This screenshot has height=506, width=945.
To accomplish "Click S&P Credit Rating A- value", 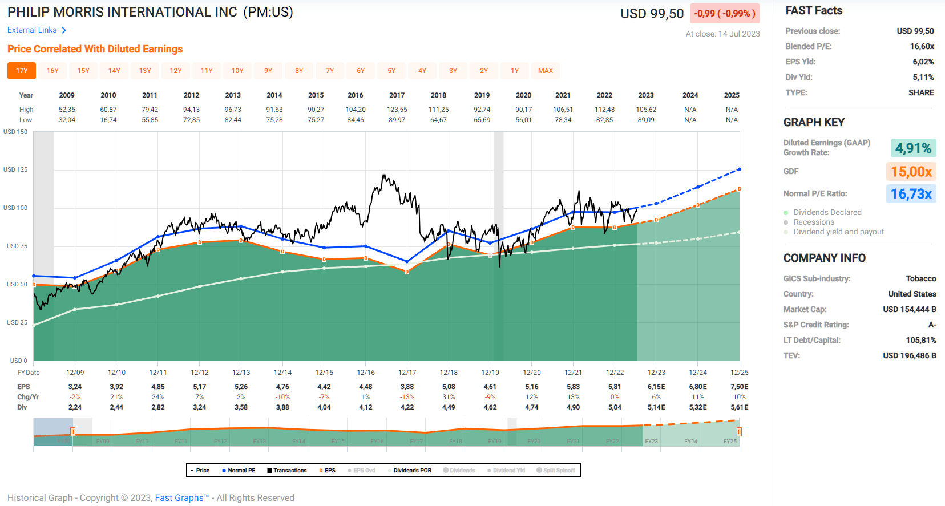I will tap(932, 325).
